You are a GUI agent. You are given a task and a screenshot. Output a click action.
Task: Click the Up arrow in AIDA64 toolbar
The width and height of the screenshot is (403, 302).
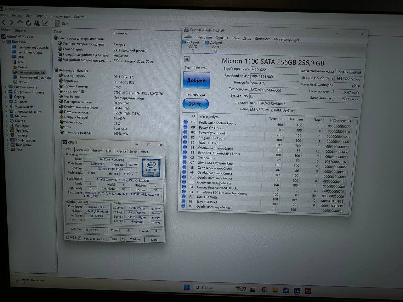(20, 22)
